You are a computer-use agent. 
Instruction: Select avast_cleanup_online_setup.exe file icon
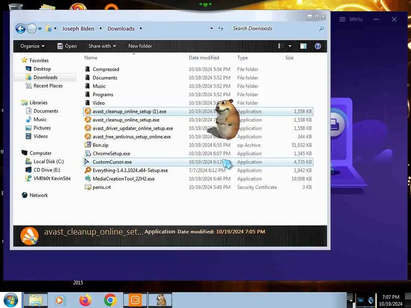[x=88, y=120]
